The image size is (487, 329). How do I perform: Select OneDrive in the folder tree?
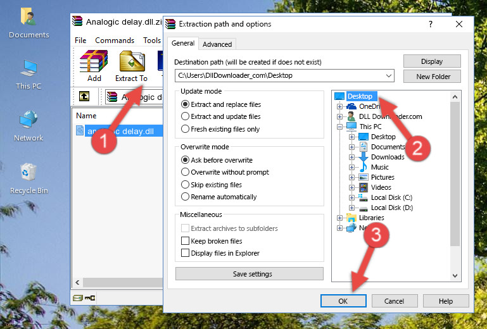[x=369, y=106]
